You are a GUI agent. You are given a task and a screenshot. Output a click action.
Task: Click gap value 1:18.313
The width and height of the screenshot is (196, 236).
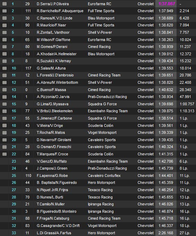tap(187, 111)
